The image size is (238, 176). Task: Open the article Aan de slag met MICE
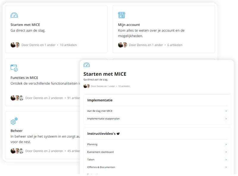100,111
